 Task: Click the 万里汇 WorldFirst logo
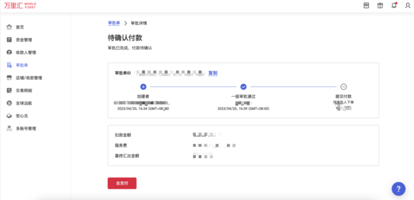coord(20,6)
